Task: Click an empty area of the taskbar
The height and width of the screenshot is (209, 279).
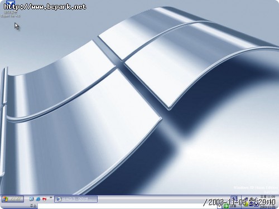Action: 158,199
